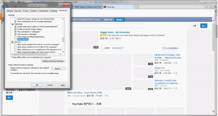Toggle Enable automatic image resizing
The width and height of the screenshot is (218, 116).
click(16, 29)
